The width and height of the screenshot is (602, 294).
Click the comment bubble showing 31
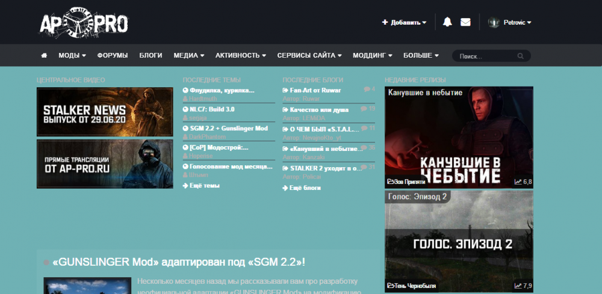coord(364,167)
